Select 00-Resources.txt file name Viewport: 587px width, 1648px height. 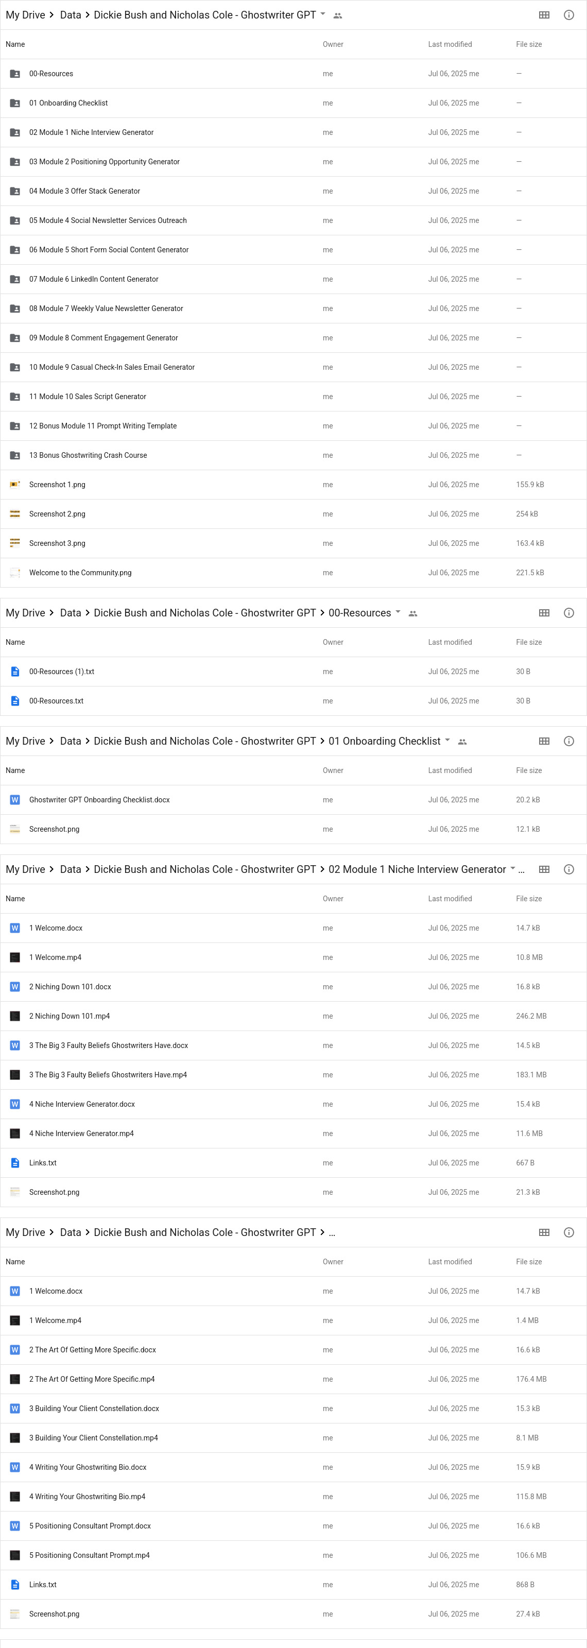tap(56, 701)
